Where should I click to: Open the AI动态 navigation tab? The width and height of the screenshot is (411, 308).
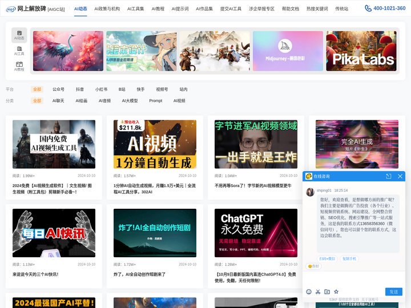tap(80, 9)
